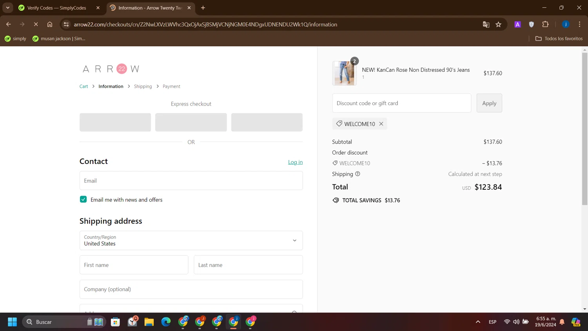This screenshot has width=588, height=331.
Task: Click the page vertical scrollbar
Action: coord(584,129)
